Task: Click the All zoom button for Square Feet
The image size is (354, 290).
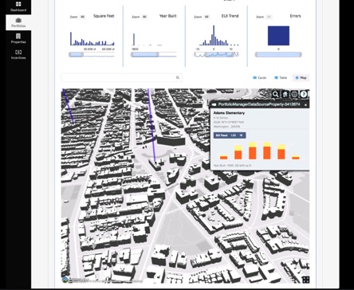Action: (82, 17)
